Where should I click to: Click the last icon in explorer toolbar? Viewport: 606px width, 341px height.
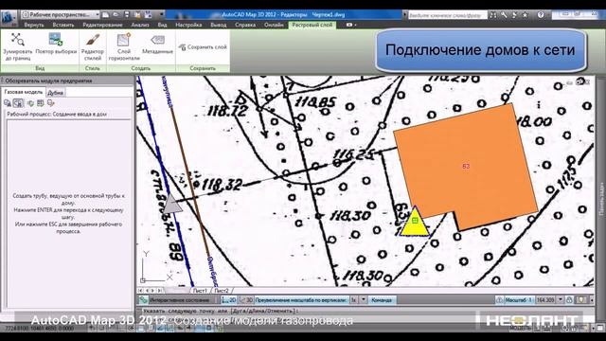50,103
